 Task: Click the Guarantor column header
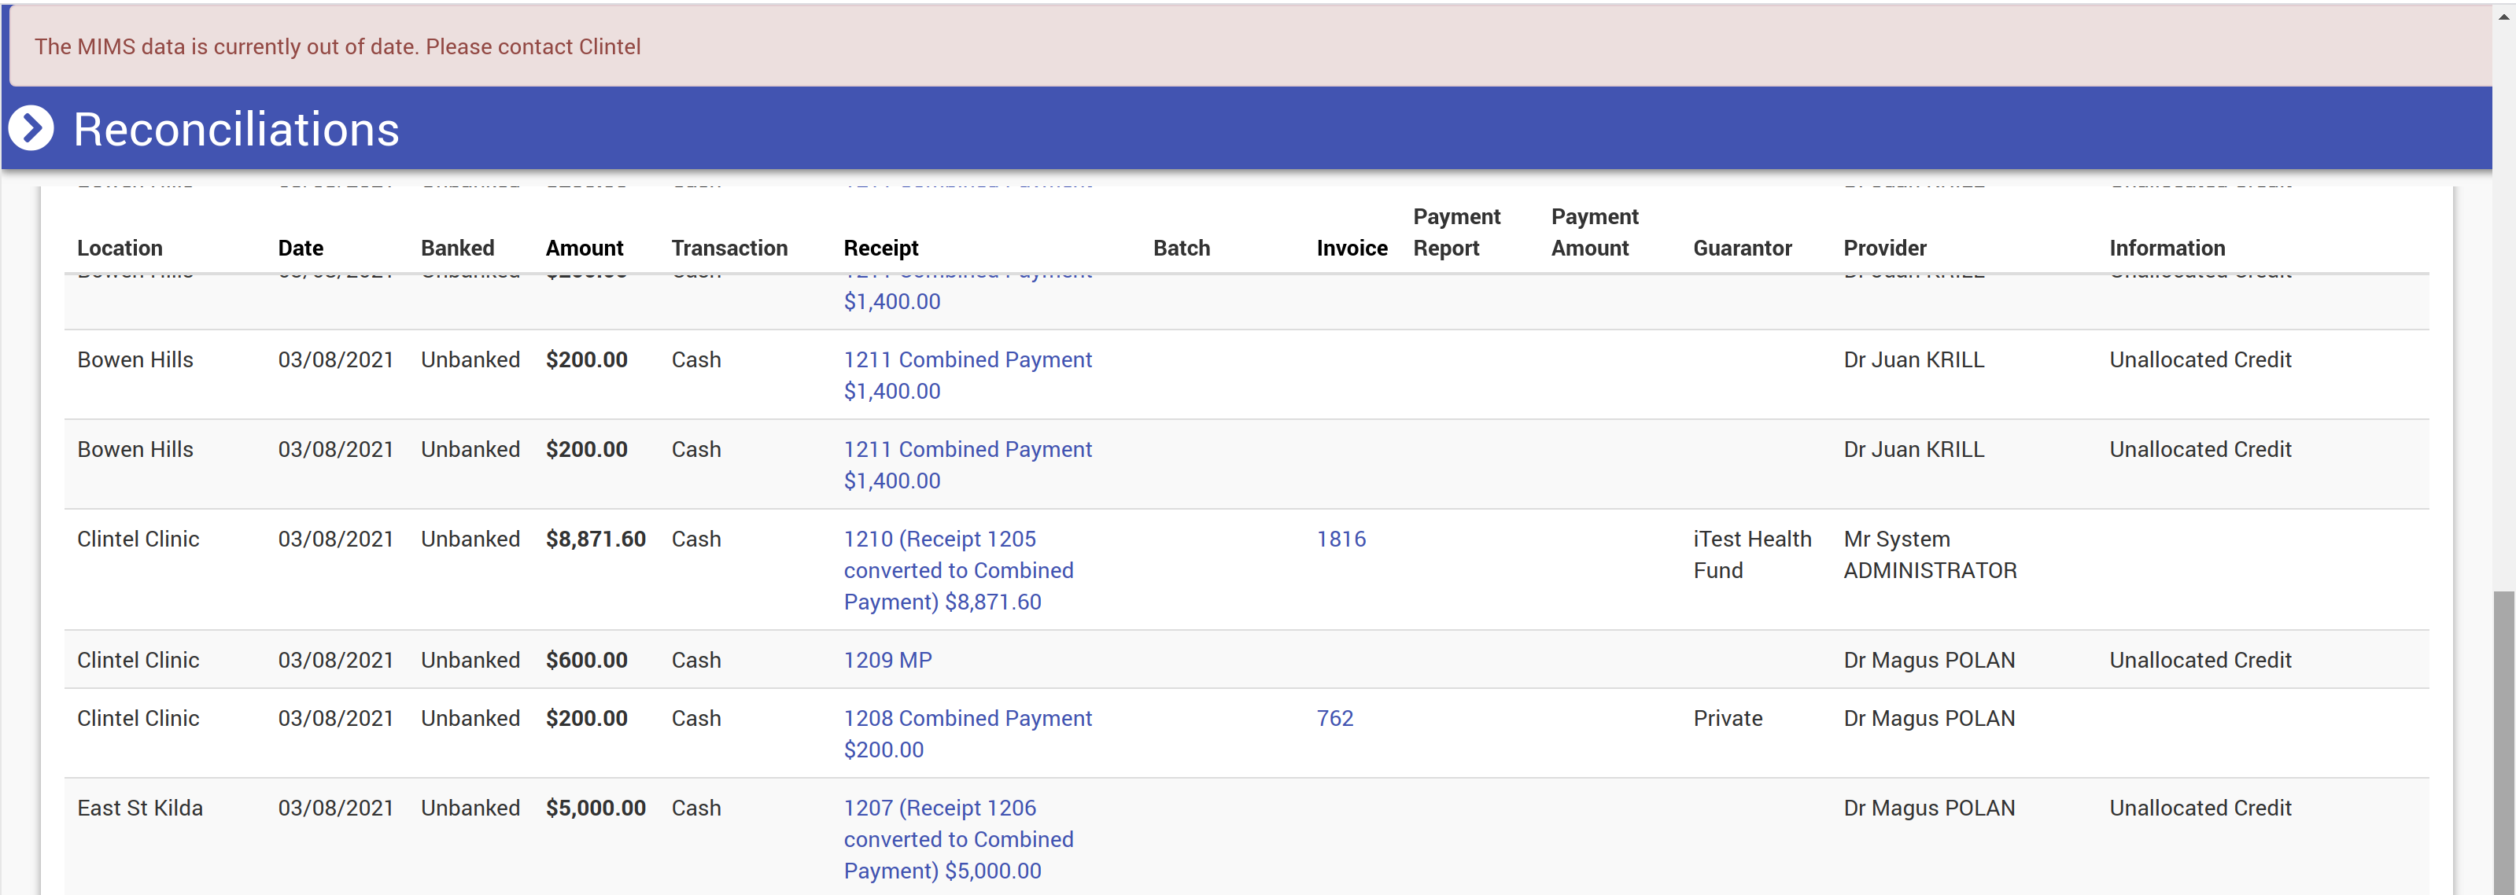pyautogui.click(x=1742, y=248)
